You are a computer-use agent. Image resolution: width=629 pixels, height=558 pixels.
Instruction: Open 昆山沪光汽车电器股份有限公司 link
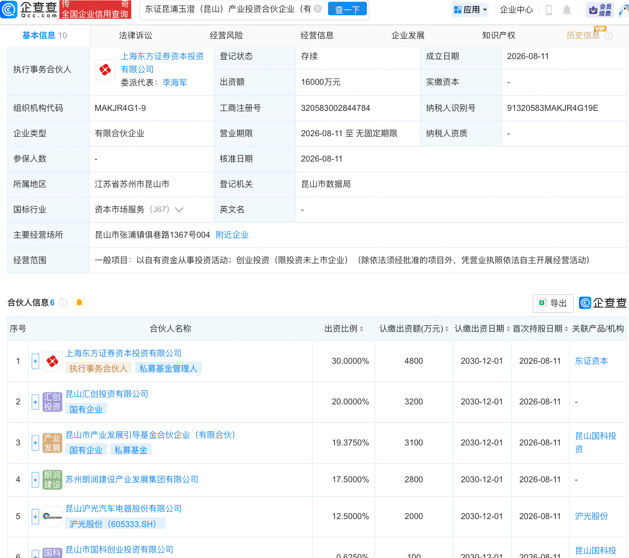click(124, 509)
